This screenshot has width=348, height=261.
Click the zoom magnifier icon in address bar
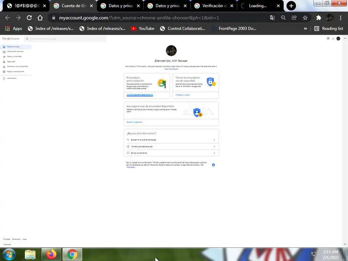tap(283, 18)
